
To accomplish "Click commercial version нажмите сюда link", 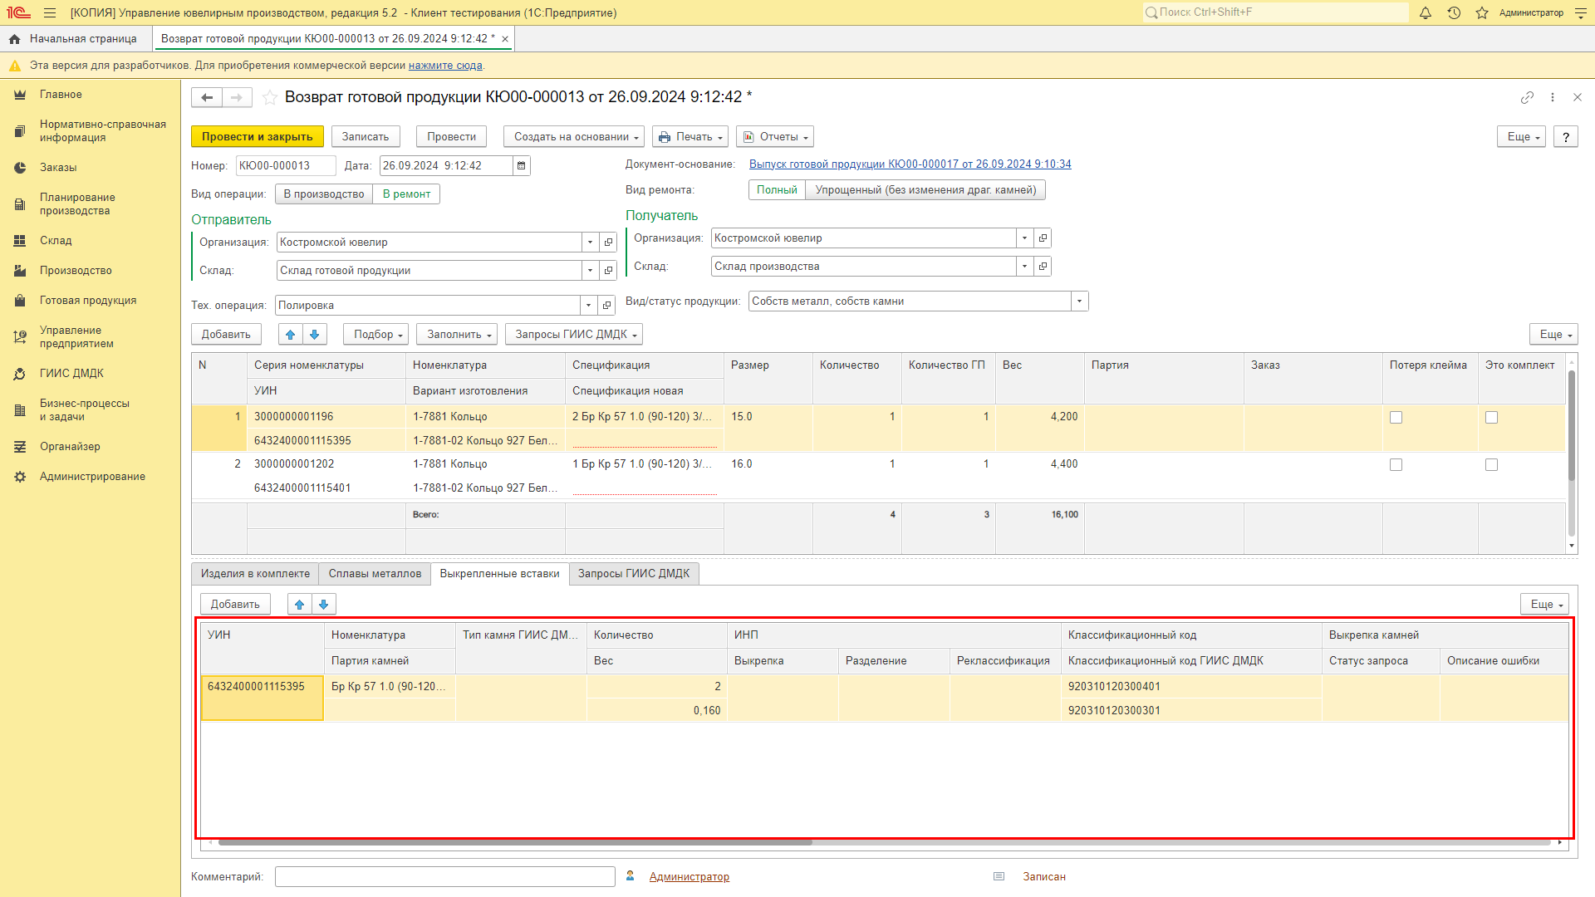I will 445,66.
